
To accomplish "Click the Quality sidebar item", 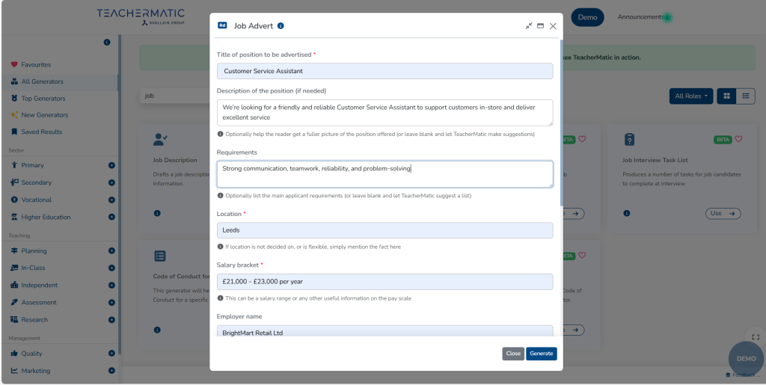I will pos(31,354).
